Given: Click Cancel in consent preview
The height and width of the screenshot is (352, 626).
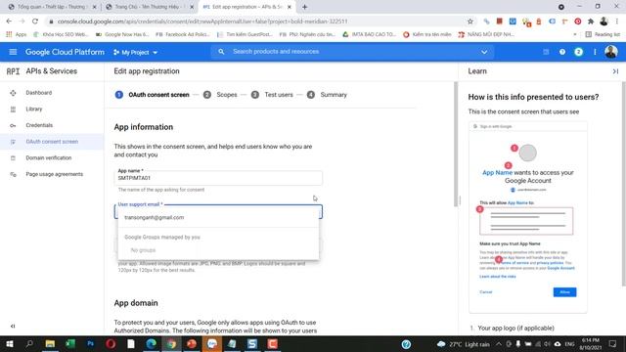Looking at the screenshot, I should pos(486,292).
